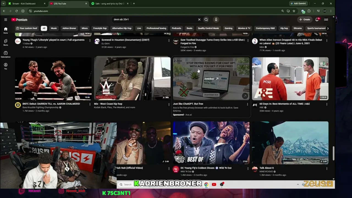Click the YouTube search magnifier button
Viewport: 352px width, 198px height.
[x=206, y=20]
